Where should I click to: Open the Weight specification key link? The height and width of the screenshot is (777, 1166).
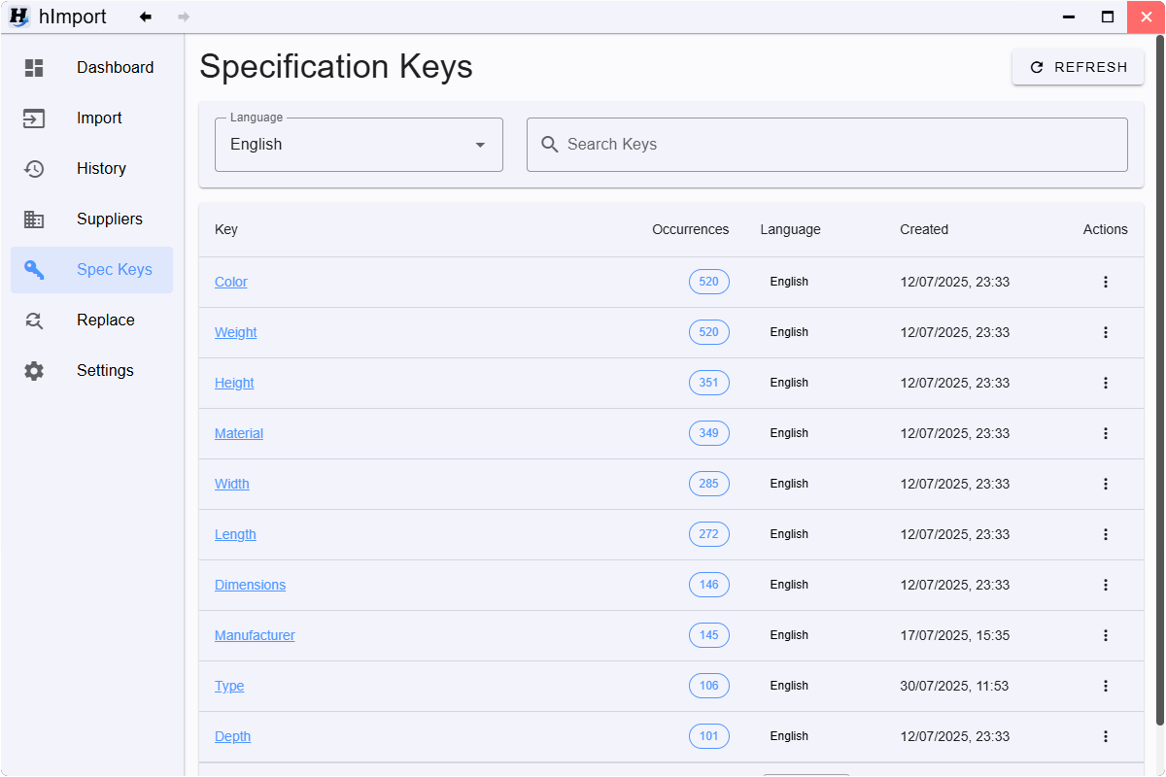point(235,332)
